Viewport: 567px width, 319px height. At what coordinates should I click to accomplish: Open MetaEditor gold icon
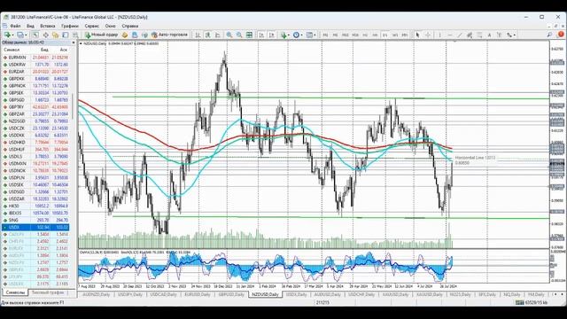pyautogui.click(x=125, y=35)
